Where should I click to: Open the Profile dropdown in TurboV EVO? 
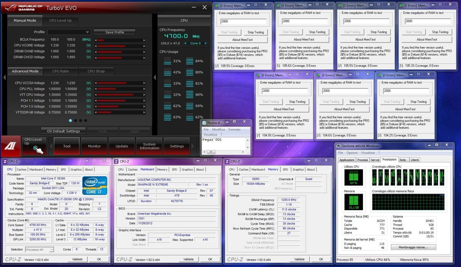pyautogui.click(x=69, y=32)
